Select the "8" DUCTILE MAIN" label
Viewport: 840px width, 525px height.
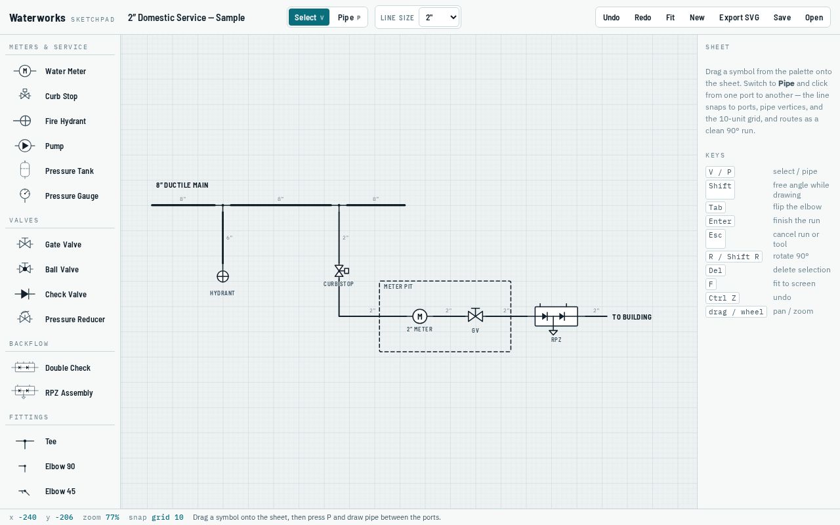pyautogui.click(x=182, y=185)
